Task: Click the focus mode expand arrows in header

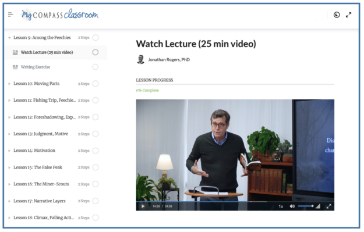Action: [348, 15]
